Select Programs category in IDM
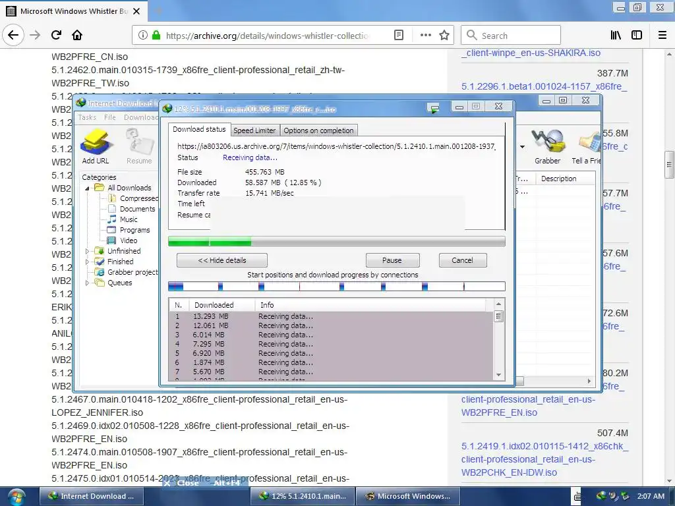675x506 pixels. click(129, 230)
